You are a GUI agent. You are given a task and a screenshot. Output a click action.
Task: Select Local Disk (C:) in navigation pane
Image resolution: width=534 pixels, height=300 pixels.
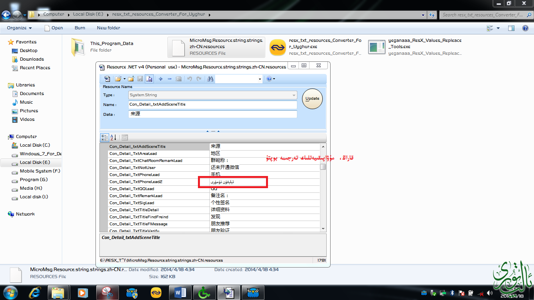35,146
